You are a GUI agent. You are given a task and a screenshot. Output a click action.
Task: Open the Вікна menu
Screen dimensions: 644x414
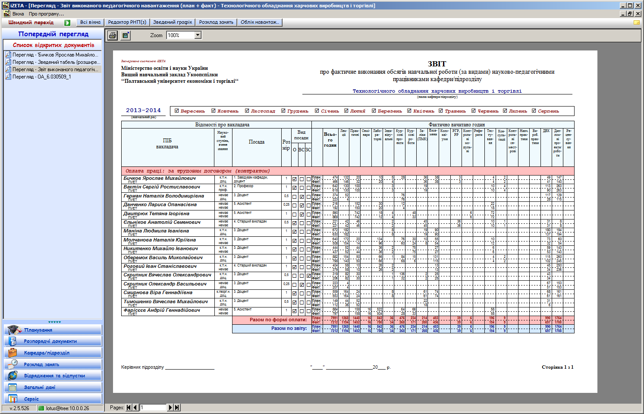(x=18, y=14)
